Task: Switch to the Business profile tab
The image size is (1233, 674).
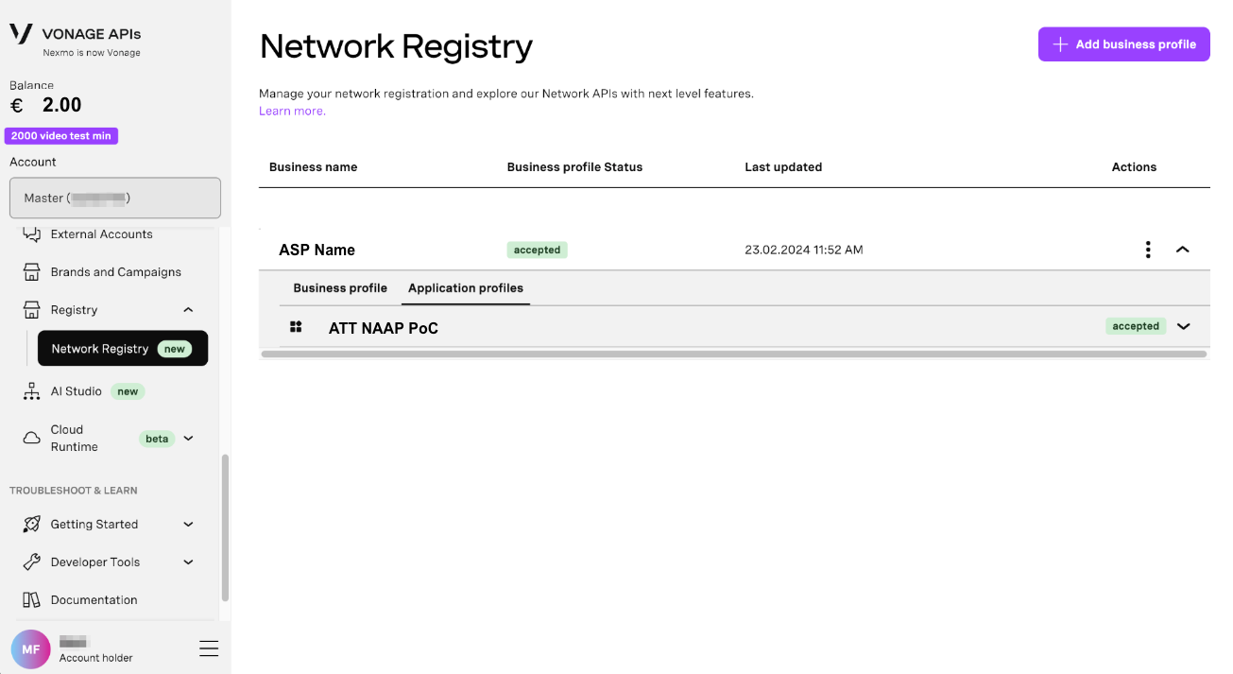Action: (x=340, y=287)
